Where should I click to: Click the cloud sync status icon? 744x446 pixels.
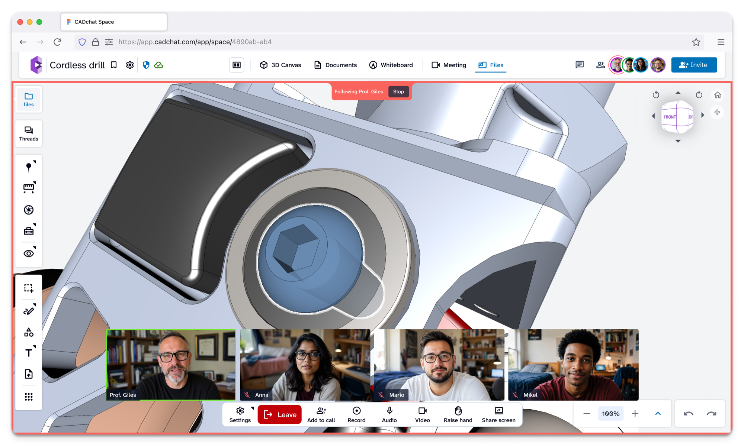point(159,65)
